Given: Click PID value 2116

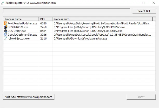Looking at the screenshot, I should (43, 38).
